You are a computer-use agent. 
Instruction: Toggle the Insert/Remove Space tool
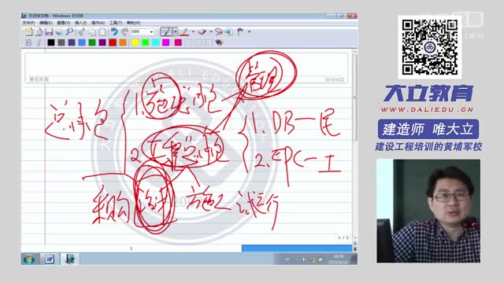point(229,31)
